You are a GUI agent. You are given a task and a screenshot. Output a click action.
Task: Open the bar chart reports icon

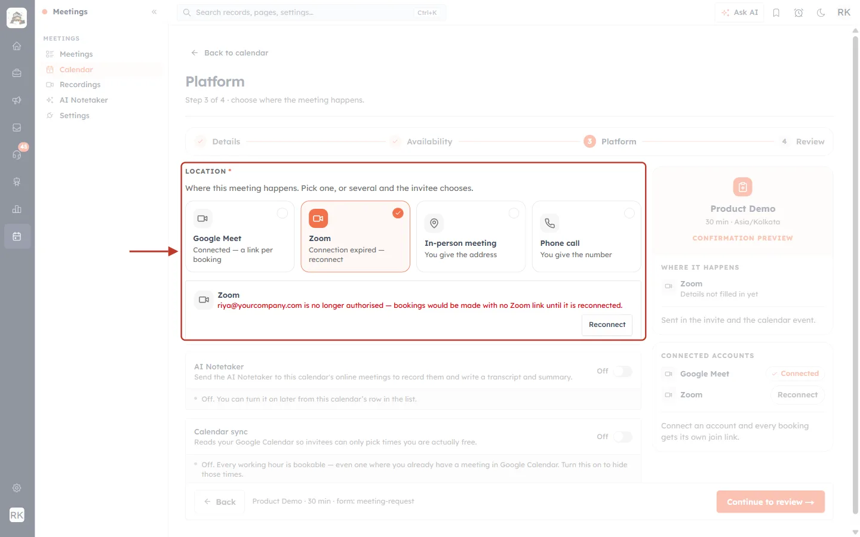coord(17,209)
